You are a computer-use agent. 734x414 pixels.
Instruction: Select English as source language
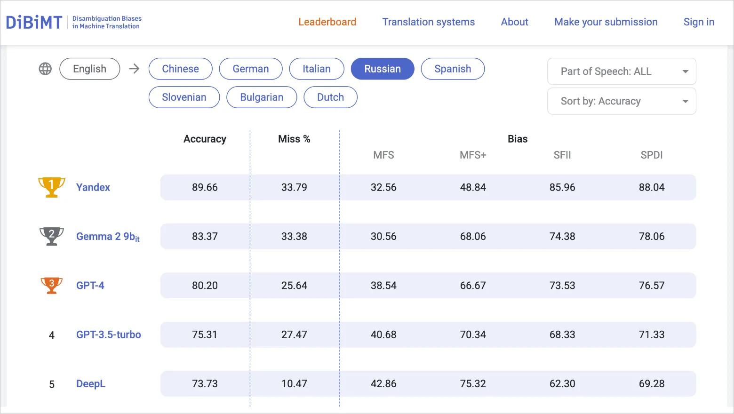pyautogui.click(x=89, y=69)
